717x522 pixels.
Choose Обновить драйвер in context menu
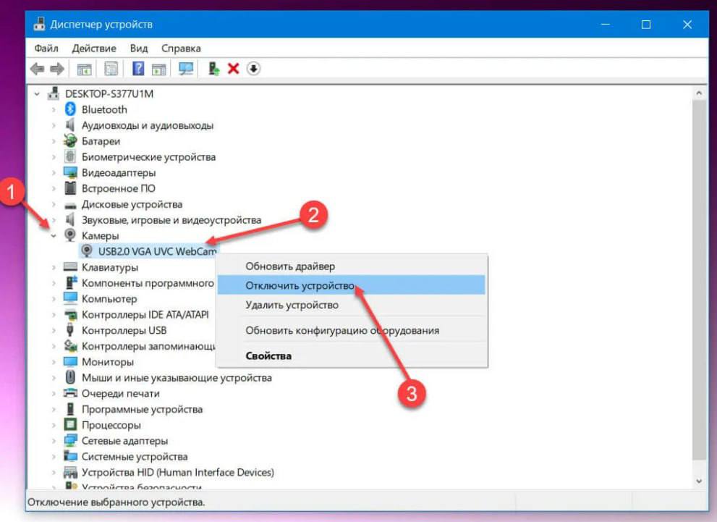(290, 266)
